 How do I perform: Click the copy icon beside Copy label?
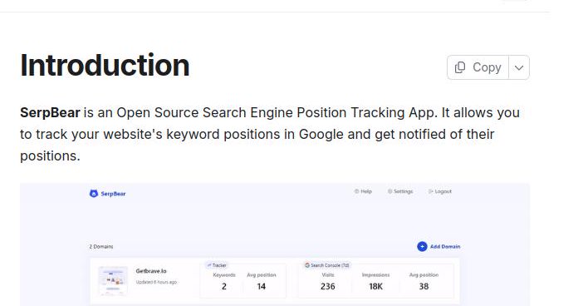coord(460,67)
